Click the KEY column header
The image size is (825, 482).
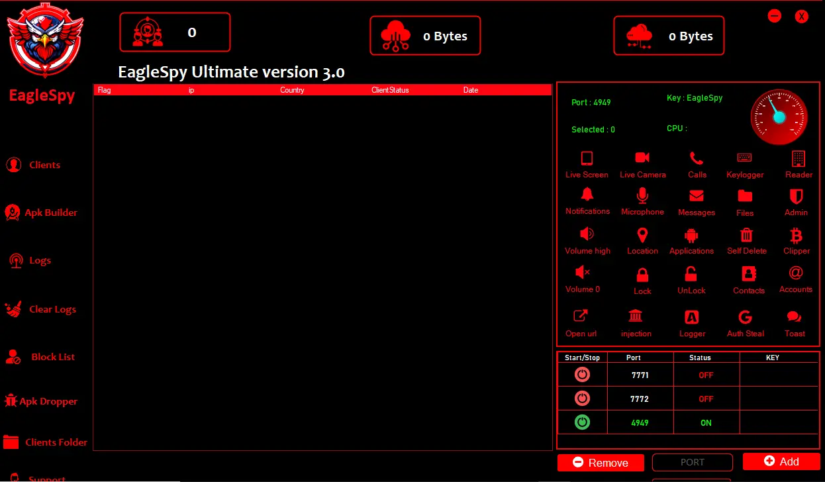[772, 358]
